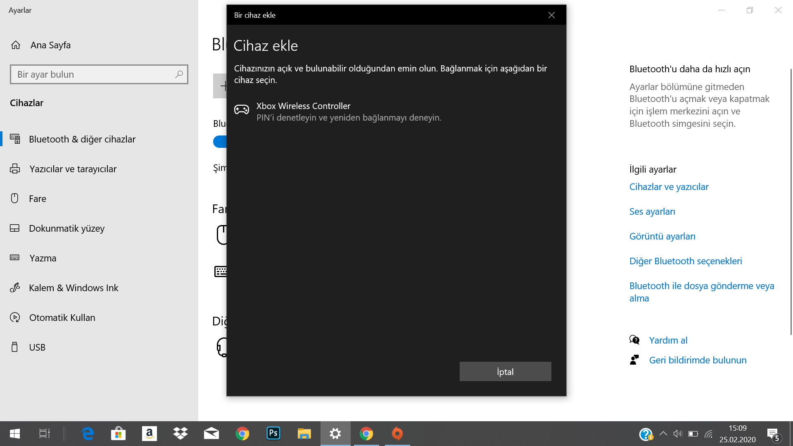Open Diğer Bluetooth seçenekleri link
Screen dimensions: 793x446
click(685, 261)
